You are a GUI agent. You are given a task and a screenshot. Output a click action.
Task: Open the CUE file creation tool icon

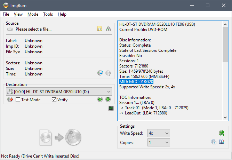108,29
